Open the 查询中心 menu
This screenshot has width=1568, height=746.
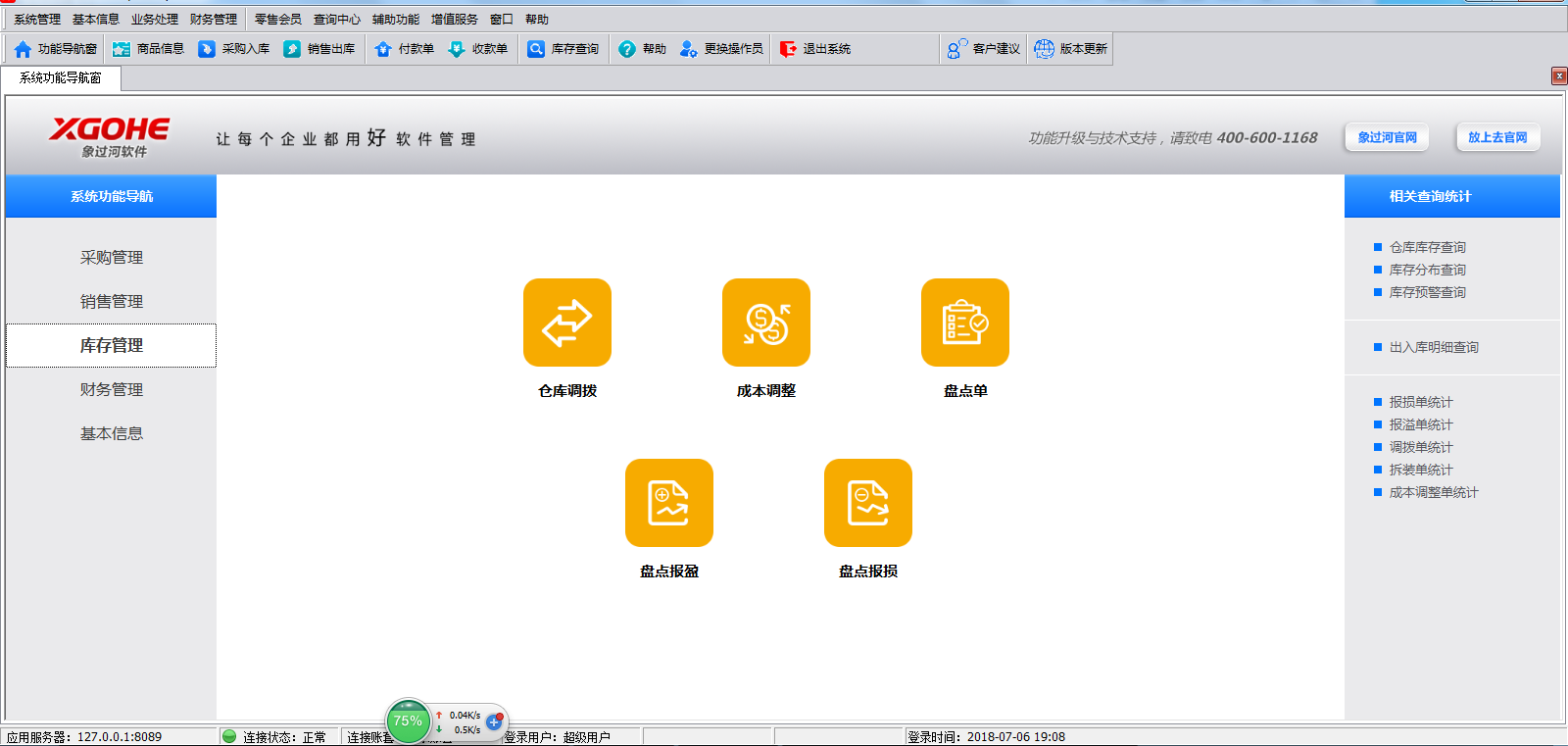337,20
